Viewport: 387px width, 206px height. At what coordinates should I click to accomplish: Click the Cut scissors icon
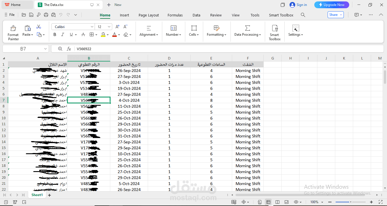pos(39,27)
